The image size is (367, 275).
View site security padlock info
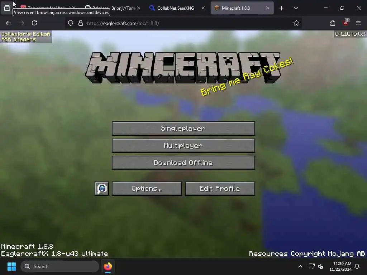click(x=81, y=23)
